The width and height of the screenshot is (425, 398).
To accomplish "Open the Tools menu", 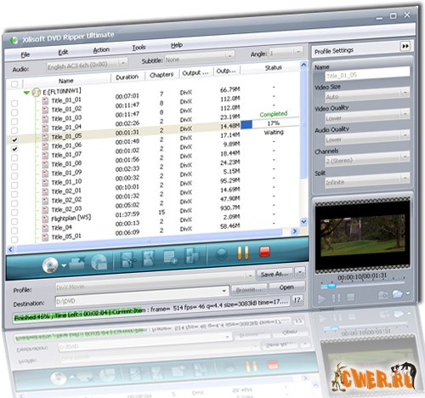I will coord(139,48).
